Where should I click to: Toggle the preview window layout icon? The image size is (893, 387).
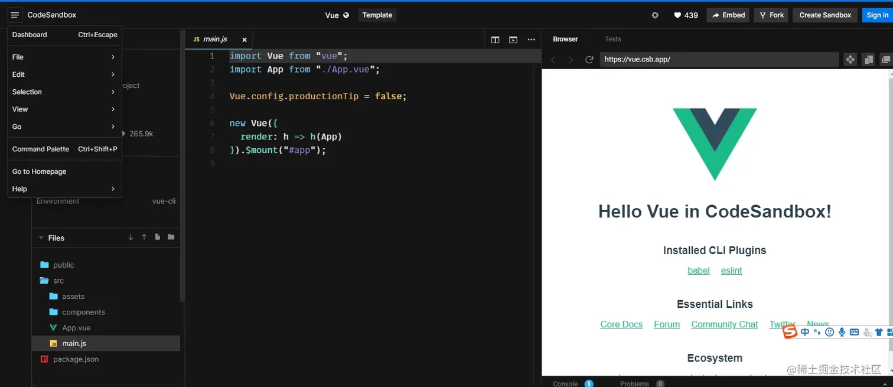[x=513, y=40]
